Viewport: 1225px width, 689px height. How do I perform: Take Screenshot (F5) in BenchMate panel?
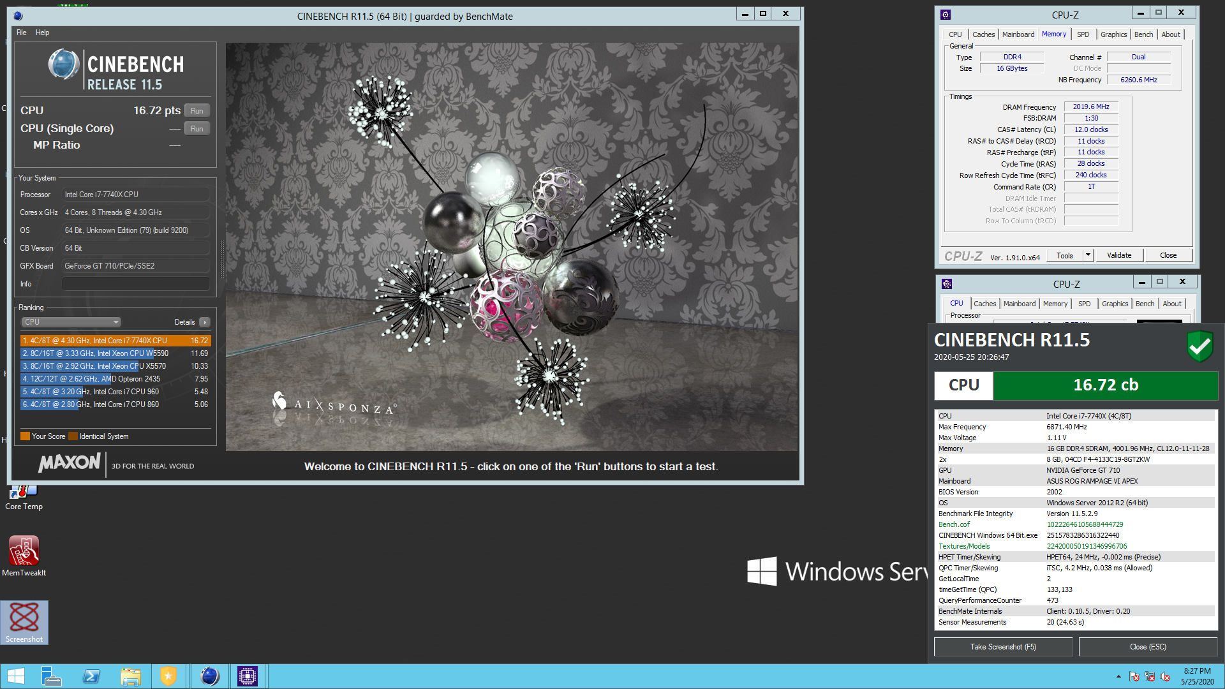[x=1004, y=647]
